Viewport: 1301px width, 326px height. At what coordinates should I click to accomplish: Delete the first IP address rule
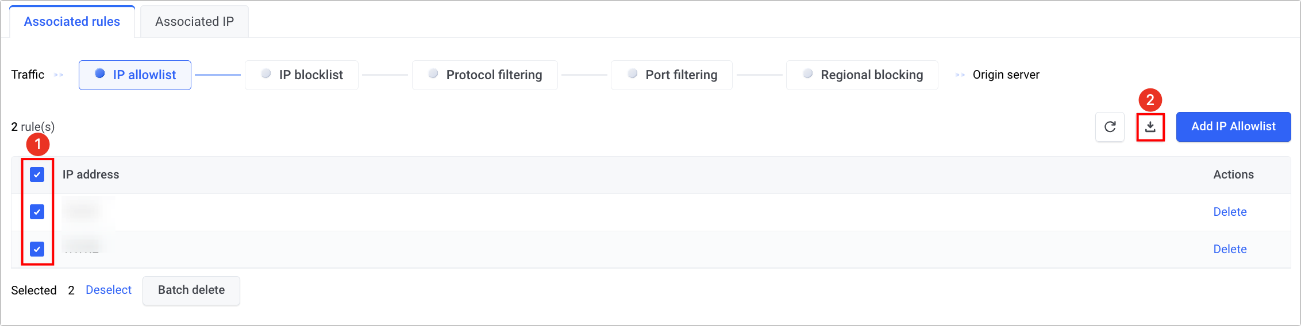pyautogui.click(x=1230, y=212)
